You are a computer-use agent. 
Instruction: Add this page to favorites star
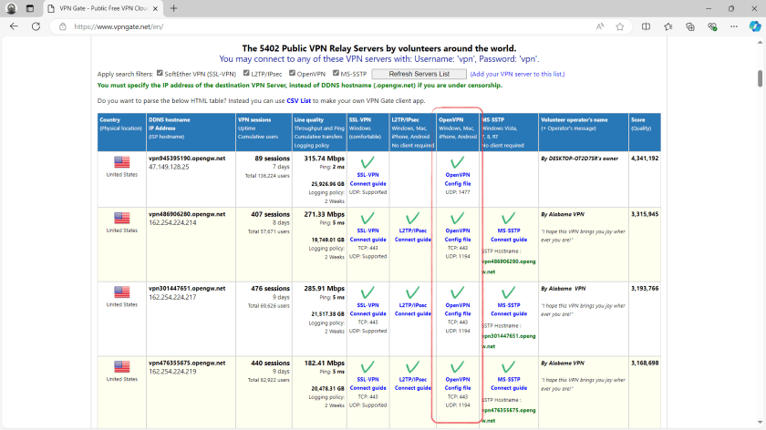click(x=621, y=26)
